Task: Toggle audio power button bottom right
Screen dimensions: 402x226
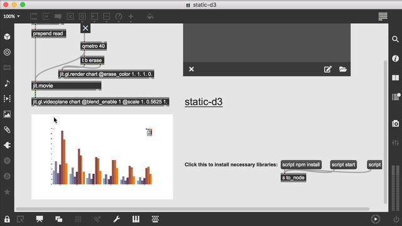Action: (396, 219)
